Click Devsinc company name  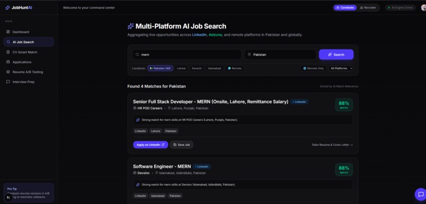tap(143, 173)
